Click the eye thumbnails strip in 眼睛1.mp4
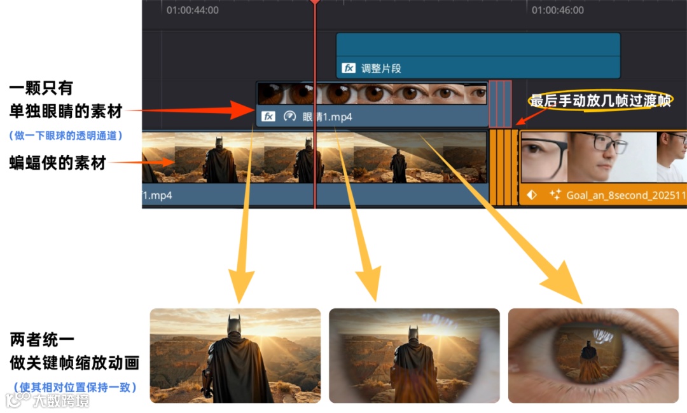The width and height of the screenshot is (687, 413). [x=372, y=93]
